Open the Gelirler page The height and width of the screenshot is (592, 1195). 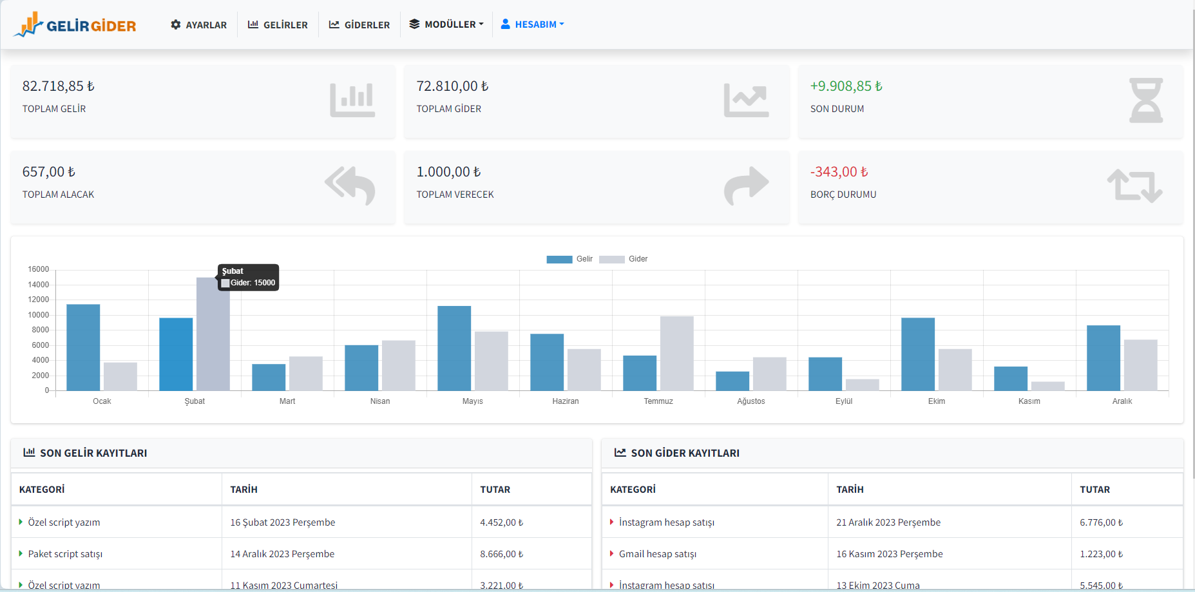(278, 24)
